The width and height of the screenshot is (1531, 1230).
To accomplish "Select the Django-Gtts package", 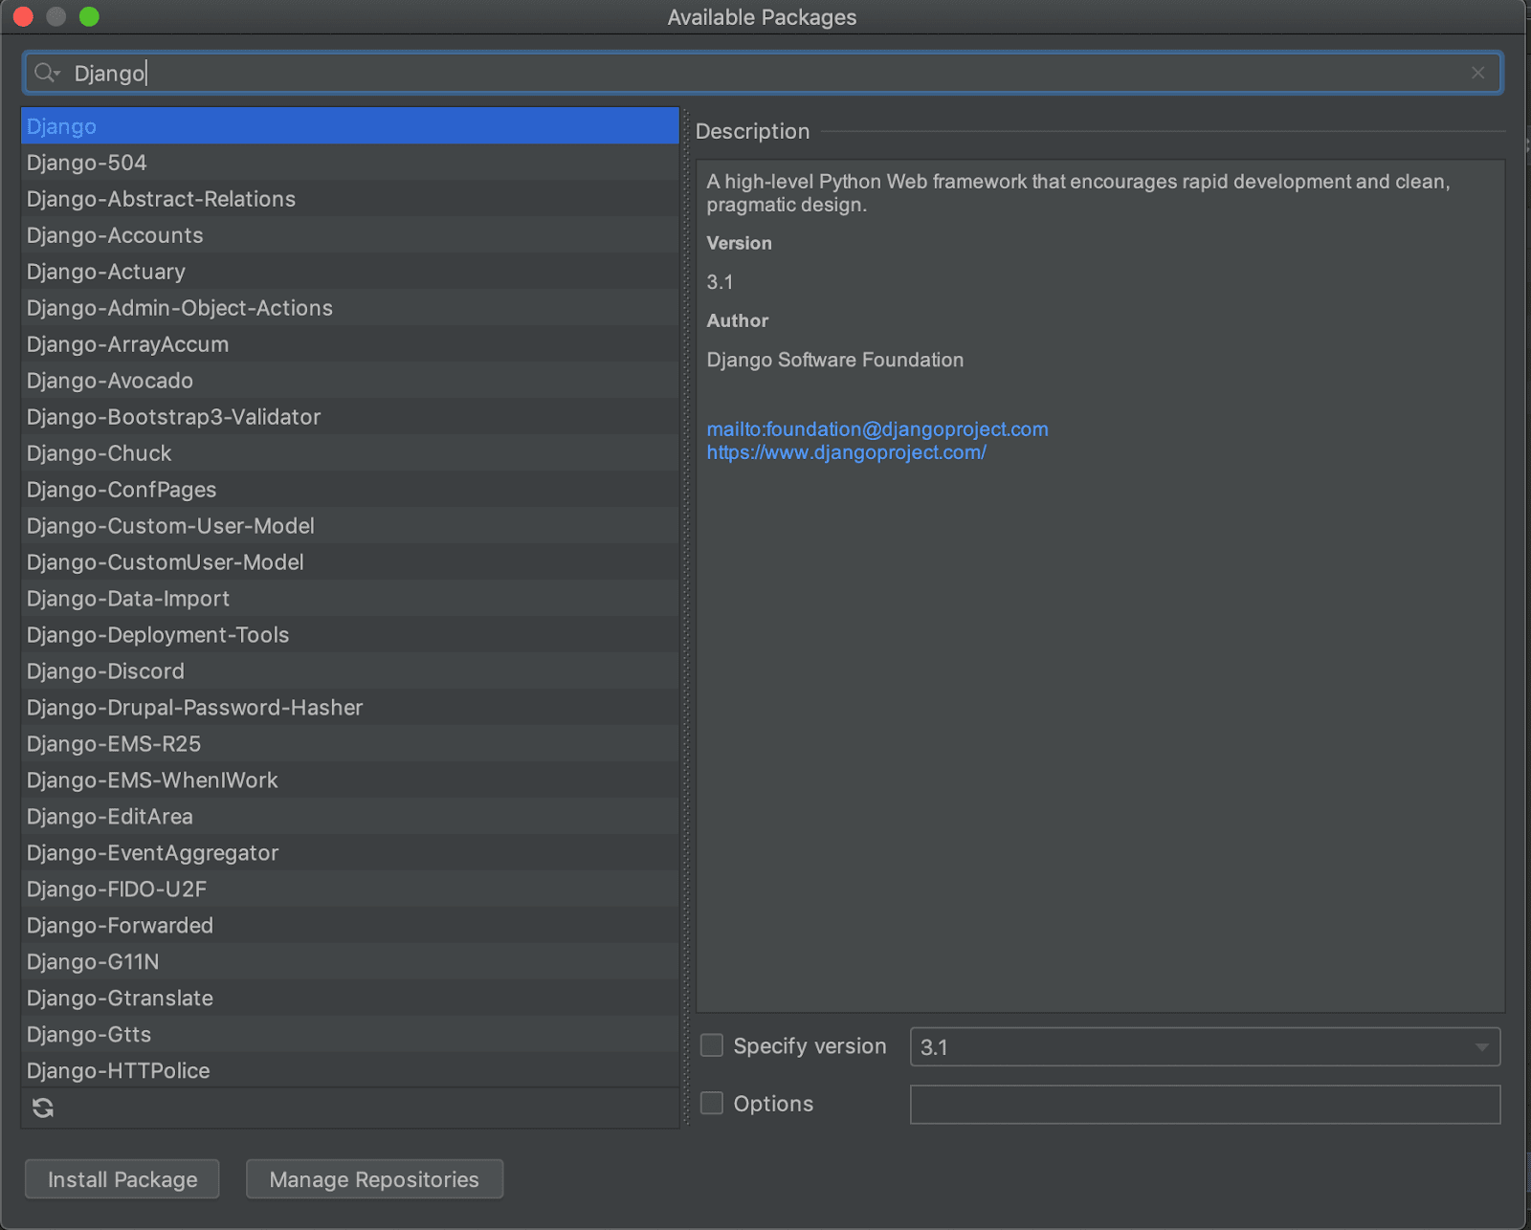I will (350, 1035).
